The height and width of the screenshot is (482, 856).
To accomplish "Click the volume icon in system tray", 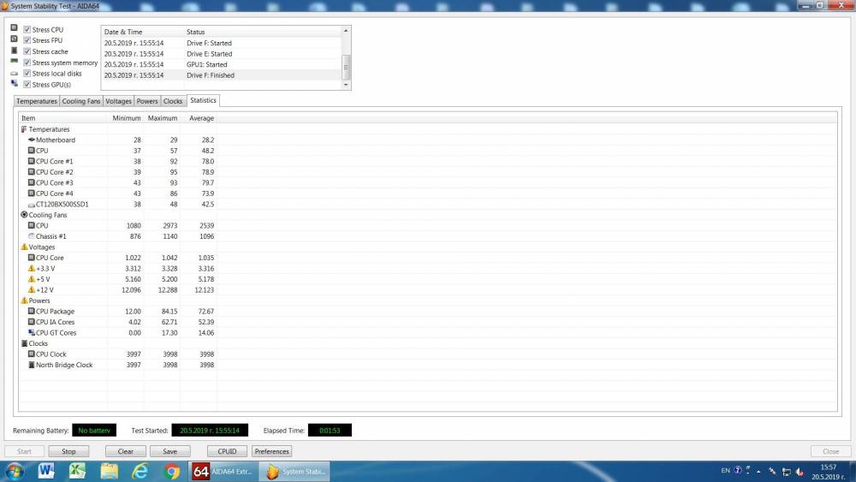I will (800, 472).
